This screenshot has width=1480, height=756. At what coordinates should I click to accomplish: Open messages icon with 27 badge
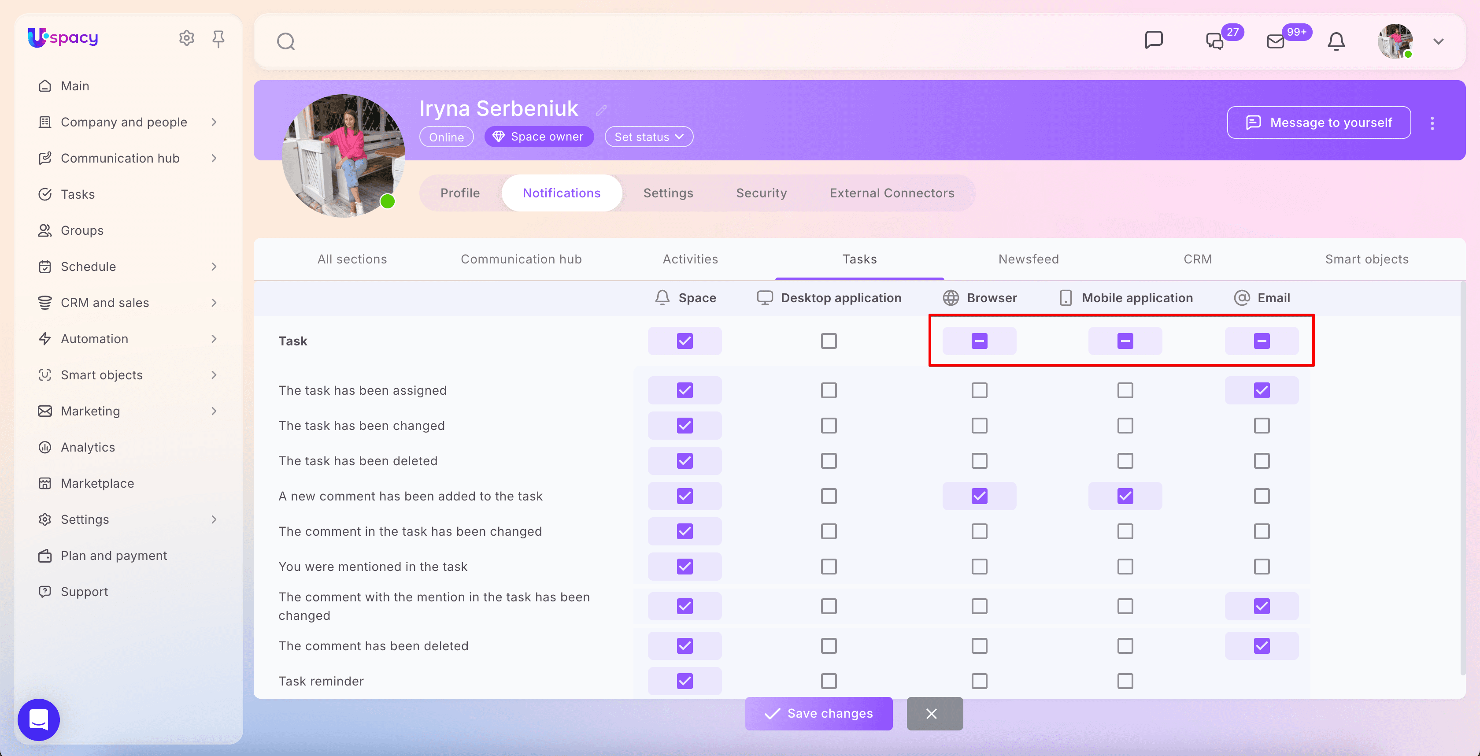click(1214, 41)
